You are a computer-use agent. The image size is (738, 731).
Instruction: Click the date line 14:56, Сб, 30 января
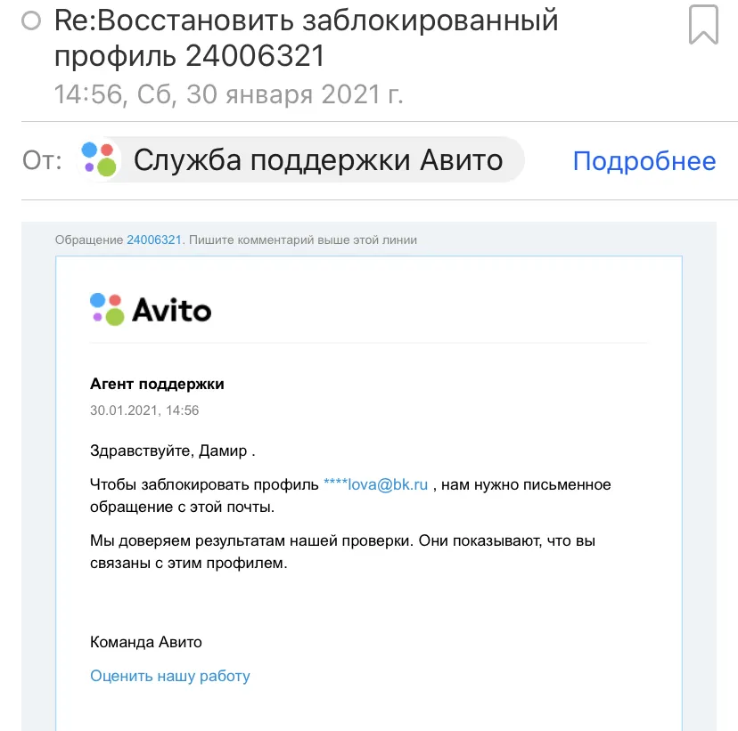[x=229, y=94]
